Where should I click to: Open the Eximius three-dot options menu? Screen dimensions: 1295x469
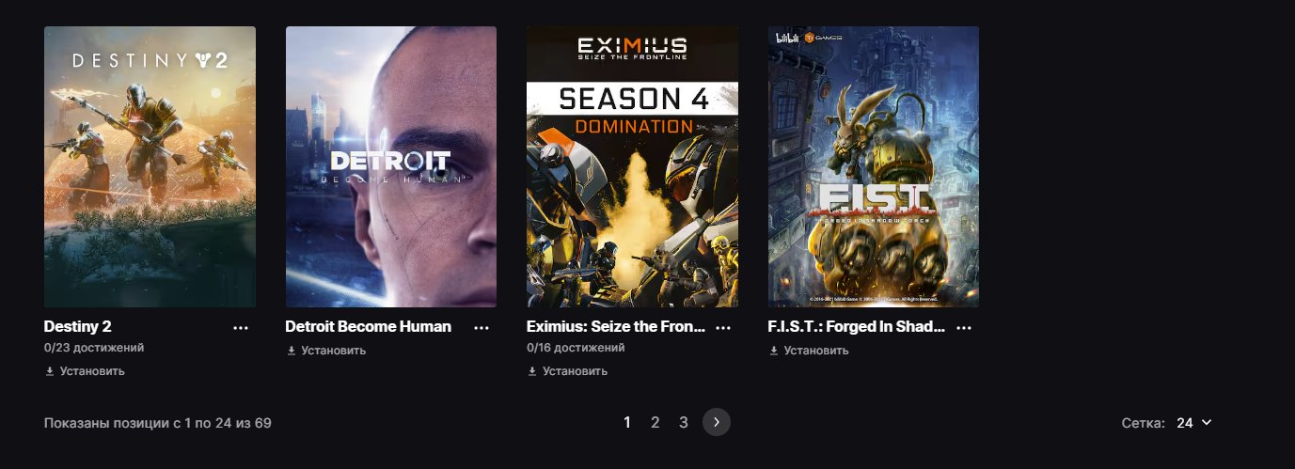pos(723,328)
